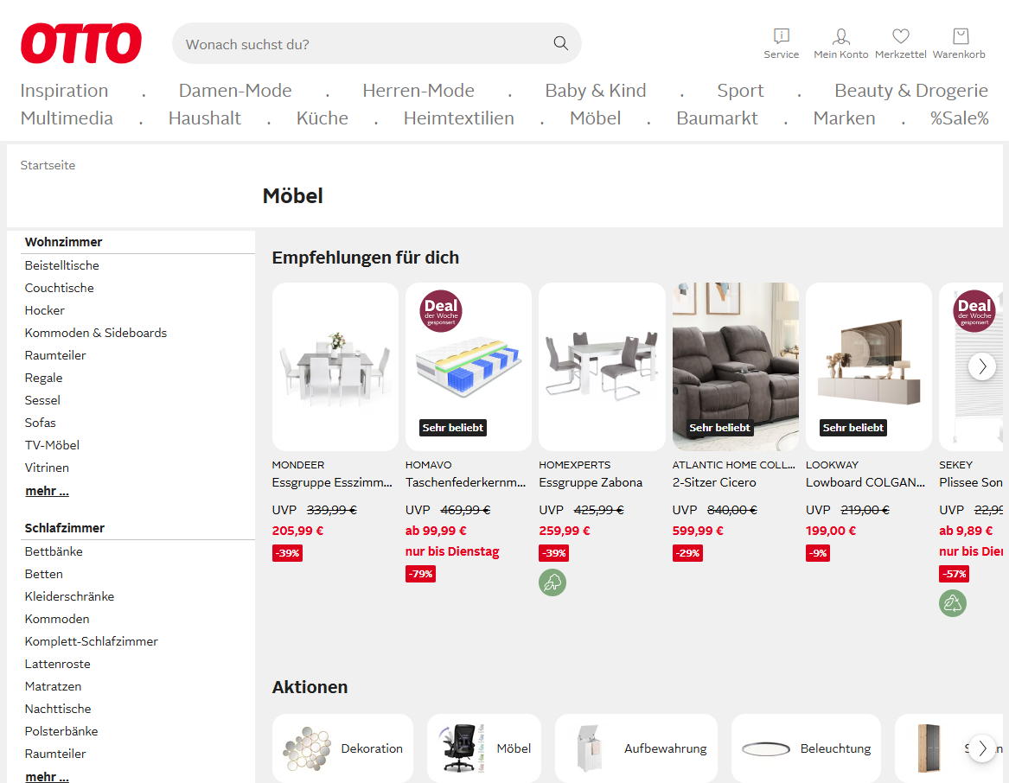Click the Deal der Woche badge on mattress

(x=441, y=311)
